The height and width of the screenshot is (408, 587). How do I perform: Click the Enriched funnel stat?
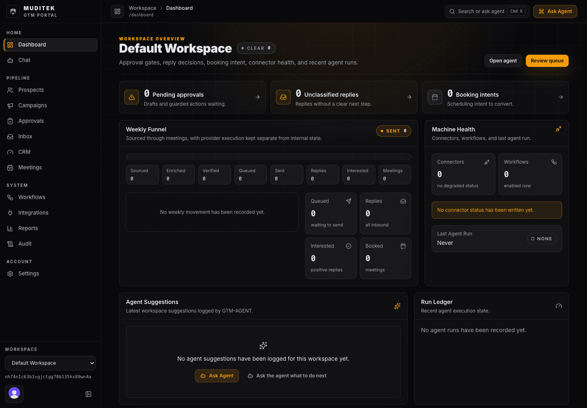pyautogui.click(x=178, y=175)
